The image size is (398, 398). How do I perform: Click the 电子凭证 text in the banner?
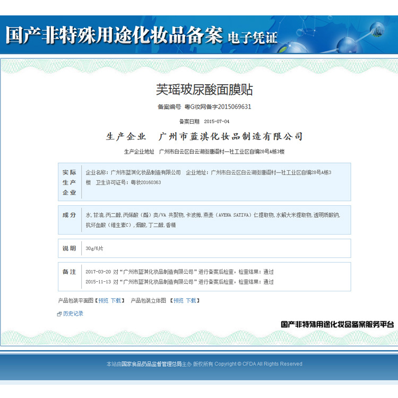[x=253, y=38]
